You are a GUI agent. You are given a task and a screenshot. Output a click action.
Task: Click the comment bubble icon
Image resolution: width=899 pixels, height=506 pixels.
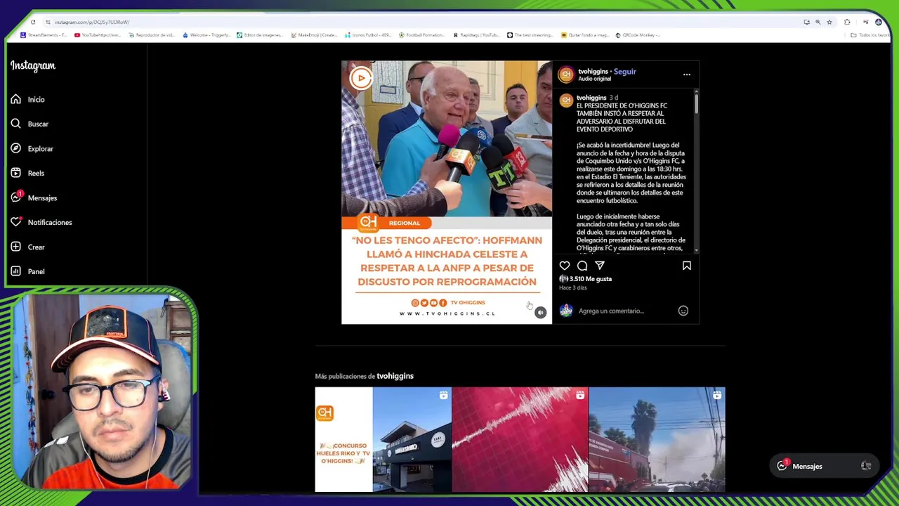tap(582, 266)
